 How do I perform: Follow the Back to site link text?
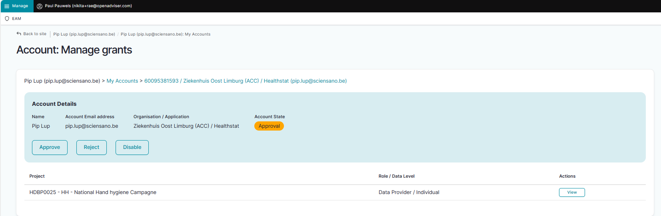tap(35, 34)
